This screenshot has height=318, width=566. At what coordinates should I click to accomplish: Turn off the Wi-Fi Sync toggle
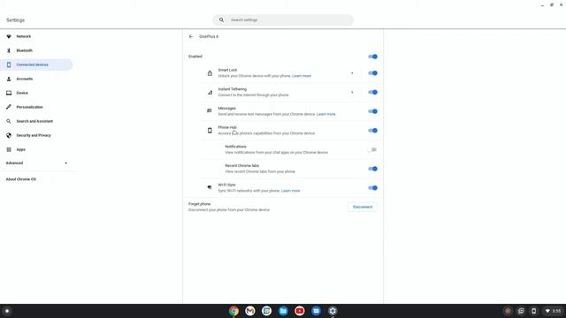[372, 188]
